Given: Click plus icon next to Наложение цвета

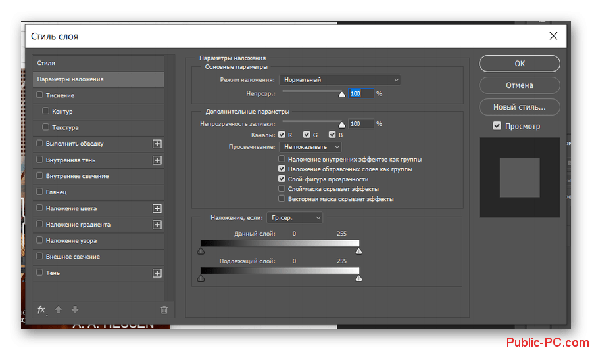Looking at the screenshot, I should point(157,208).
